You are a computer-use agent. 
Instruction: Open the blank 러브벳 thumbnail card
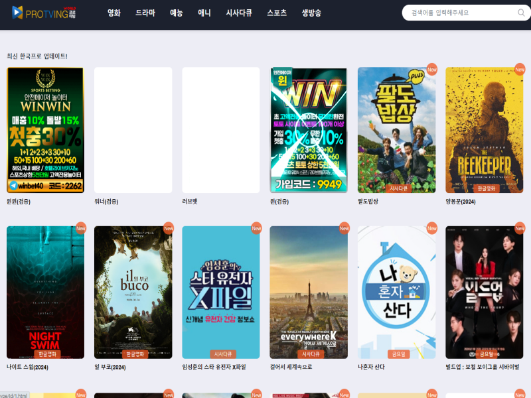(221, 130)
